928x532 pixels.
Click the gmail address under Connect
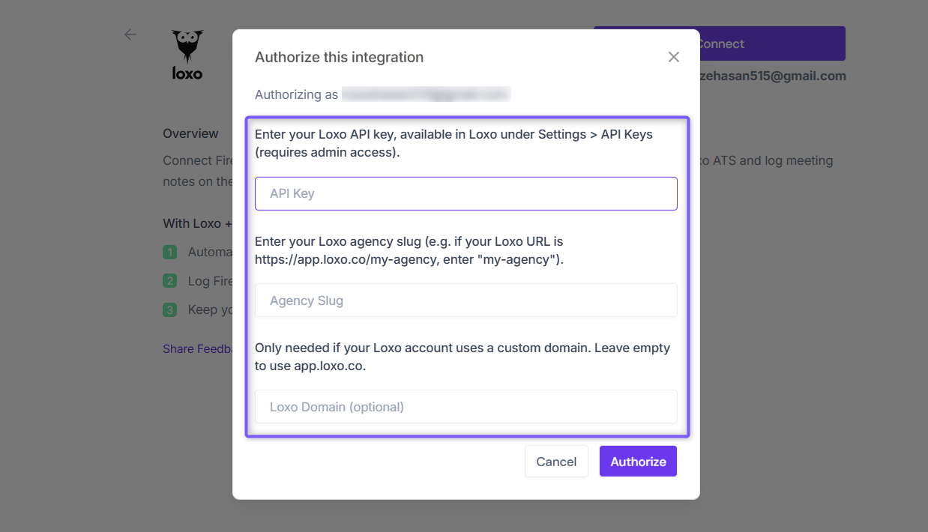tap(773, 76)
